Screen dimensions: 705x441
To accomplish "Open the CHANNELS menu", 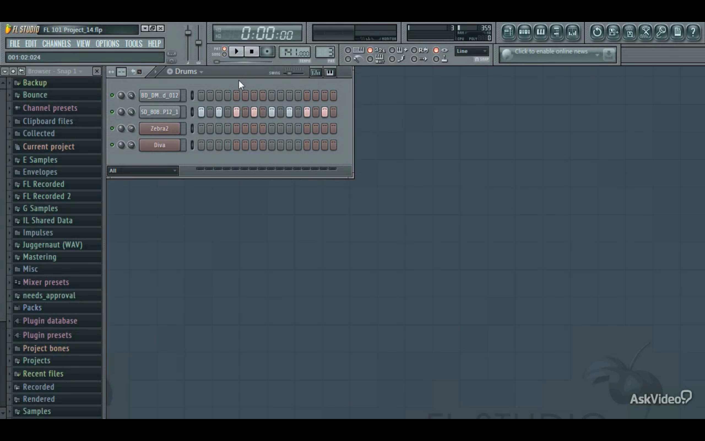I will tap(56, 44).
